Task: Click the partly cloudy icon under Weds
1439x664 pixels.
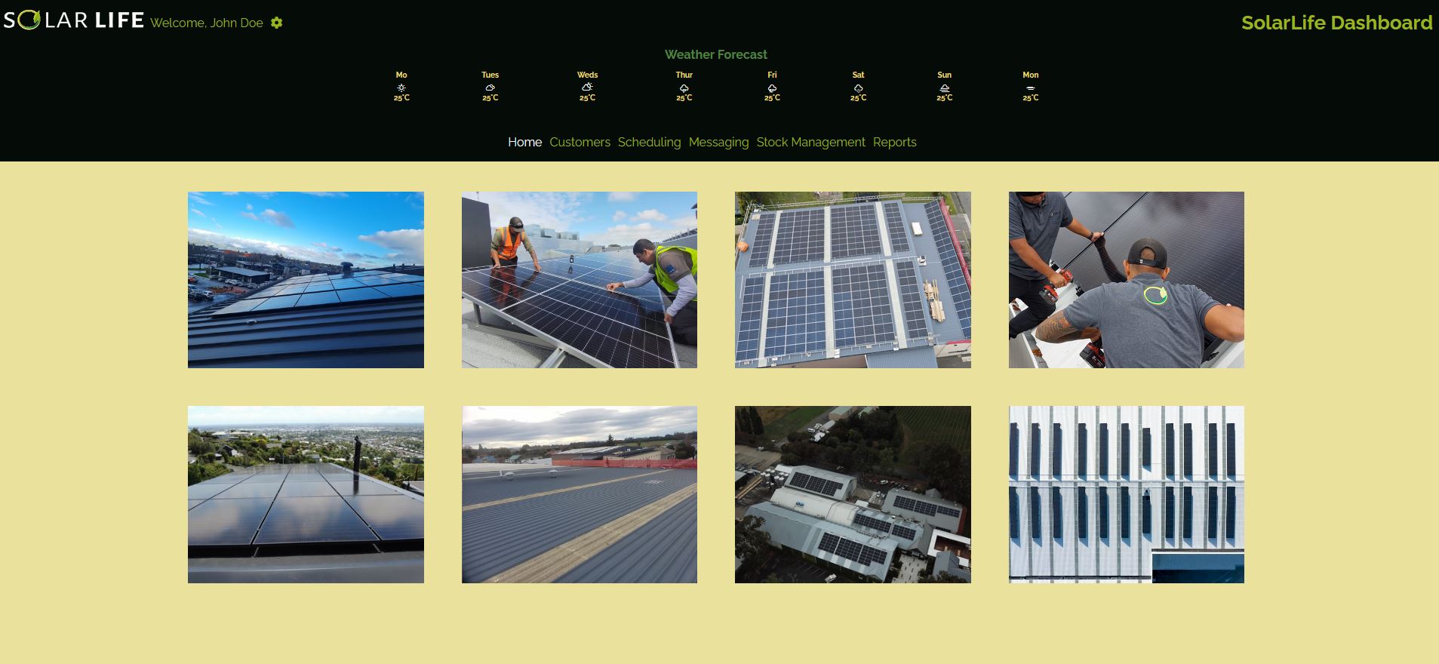Action: [587, 88]
